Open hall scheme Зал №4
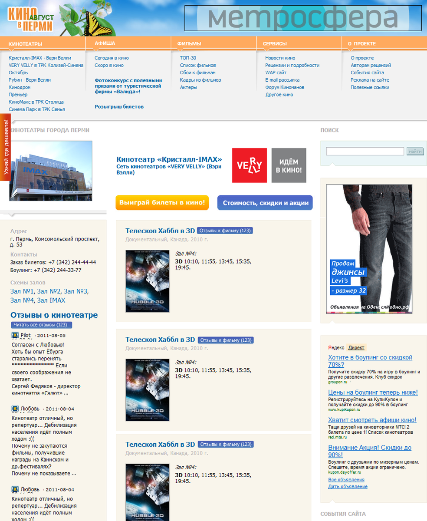Screen dimensions: 427x521 (x=22, y=300)
